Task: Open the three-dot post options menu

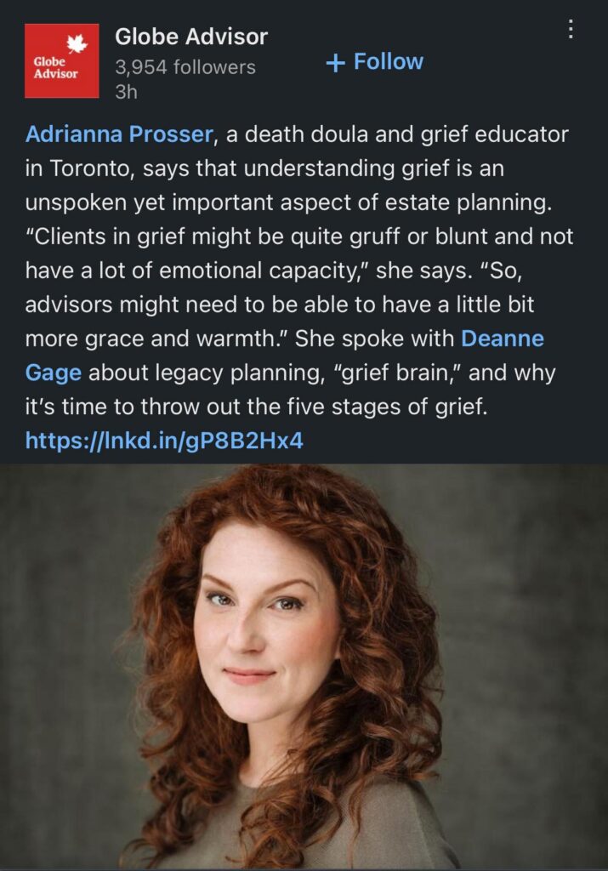Action: [571, 30]
